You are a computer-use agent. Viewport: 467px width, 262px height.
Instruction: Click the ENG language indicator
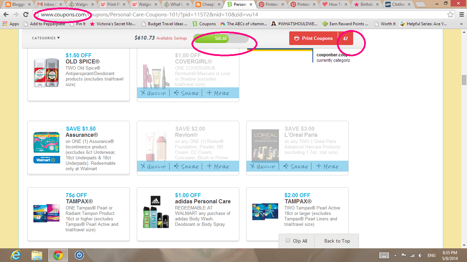[431, 255]
